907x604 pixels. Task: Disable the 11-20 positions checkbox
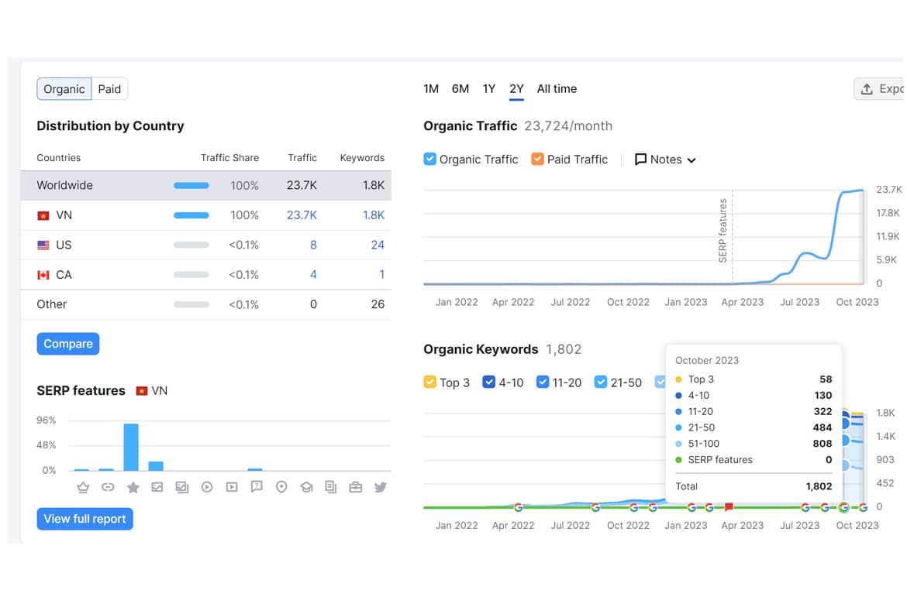point(543,382)
